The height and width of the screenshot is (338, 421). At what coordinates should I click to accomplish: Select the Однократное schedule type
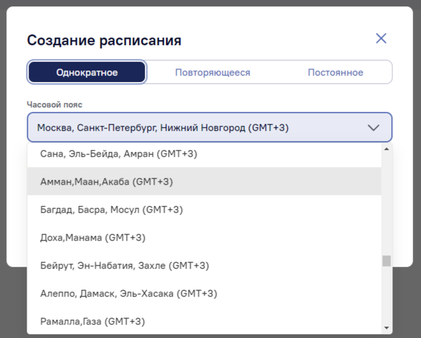click(x=87, y=72)
